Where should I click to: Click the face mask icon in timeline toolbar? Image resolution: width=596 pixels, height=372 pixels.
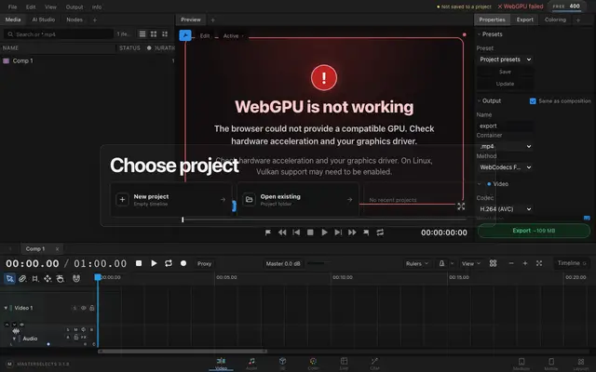pyautogui.click(x=76, y=279)
